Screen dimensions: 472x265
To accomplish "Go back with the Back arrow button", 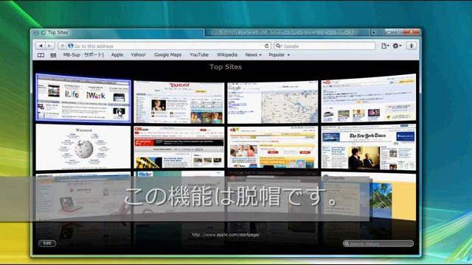I will pyautogui.click(x=41, y=46).
